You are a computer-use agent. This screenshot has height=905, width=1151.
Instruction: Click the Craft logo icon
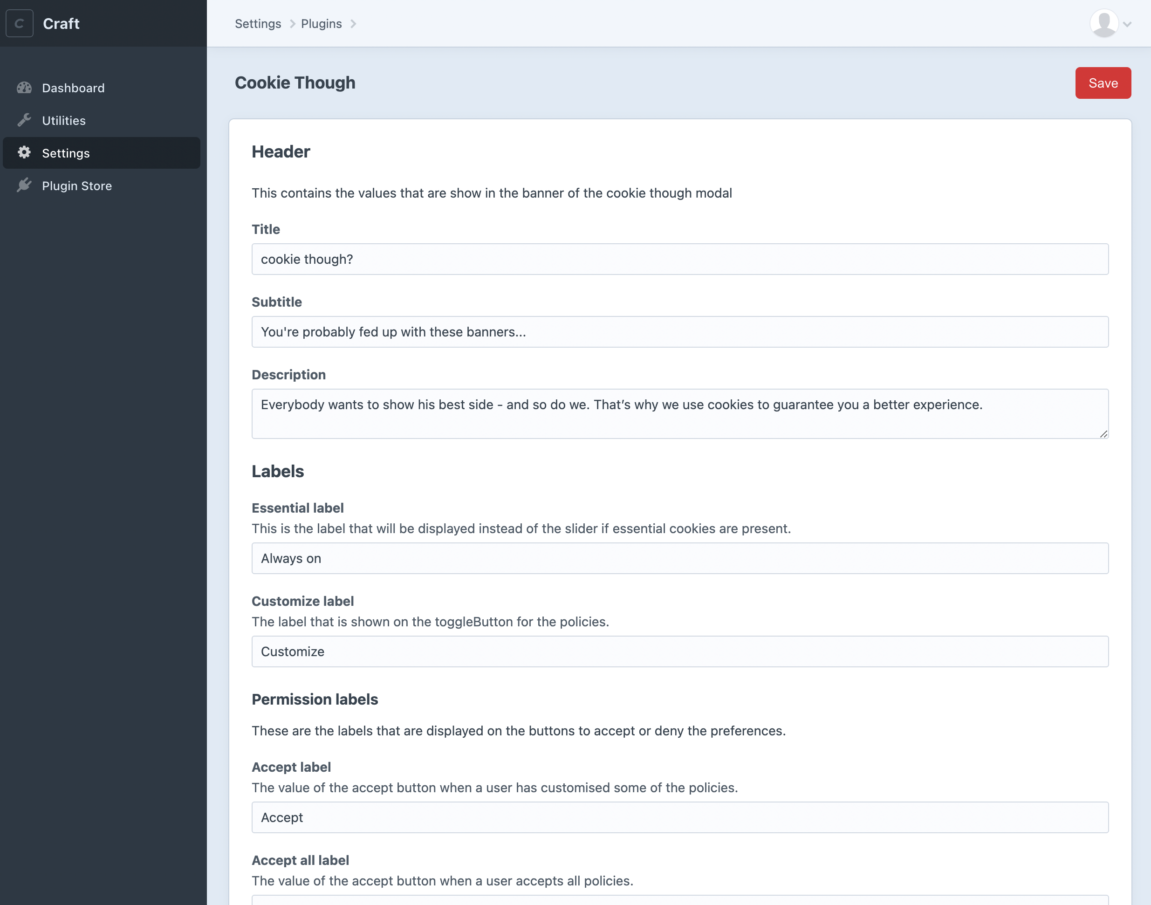(20, 23)
